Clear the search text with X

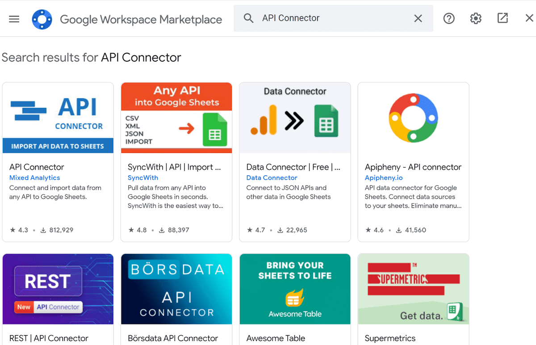click(x=418, y=18)
